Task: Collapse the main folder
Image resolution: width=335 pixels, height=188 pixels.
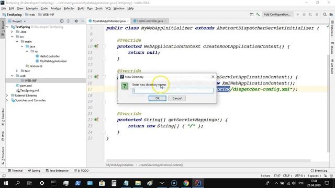Action: pos(17,42)
